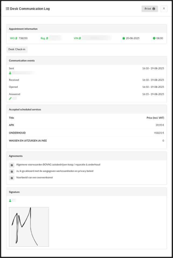Open the Desk Check-in tab
Screen dimensions: 173x258
(17, 49)
